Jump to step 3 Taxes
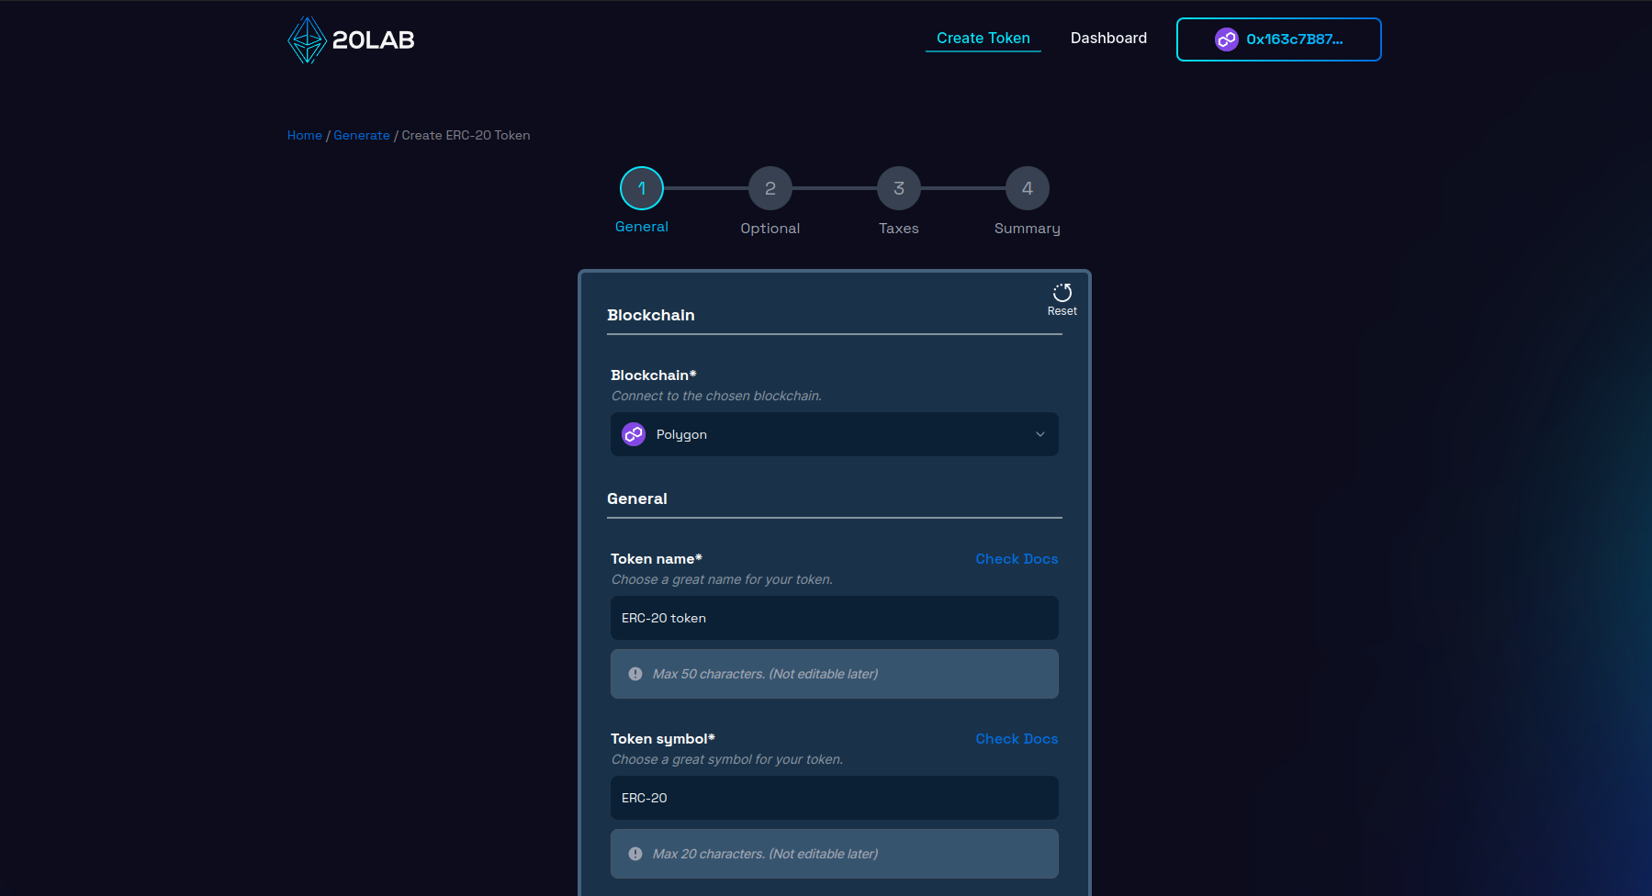This screenshot has width=1652, height=896. [899, 188]
